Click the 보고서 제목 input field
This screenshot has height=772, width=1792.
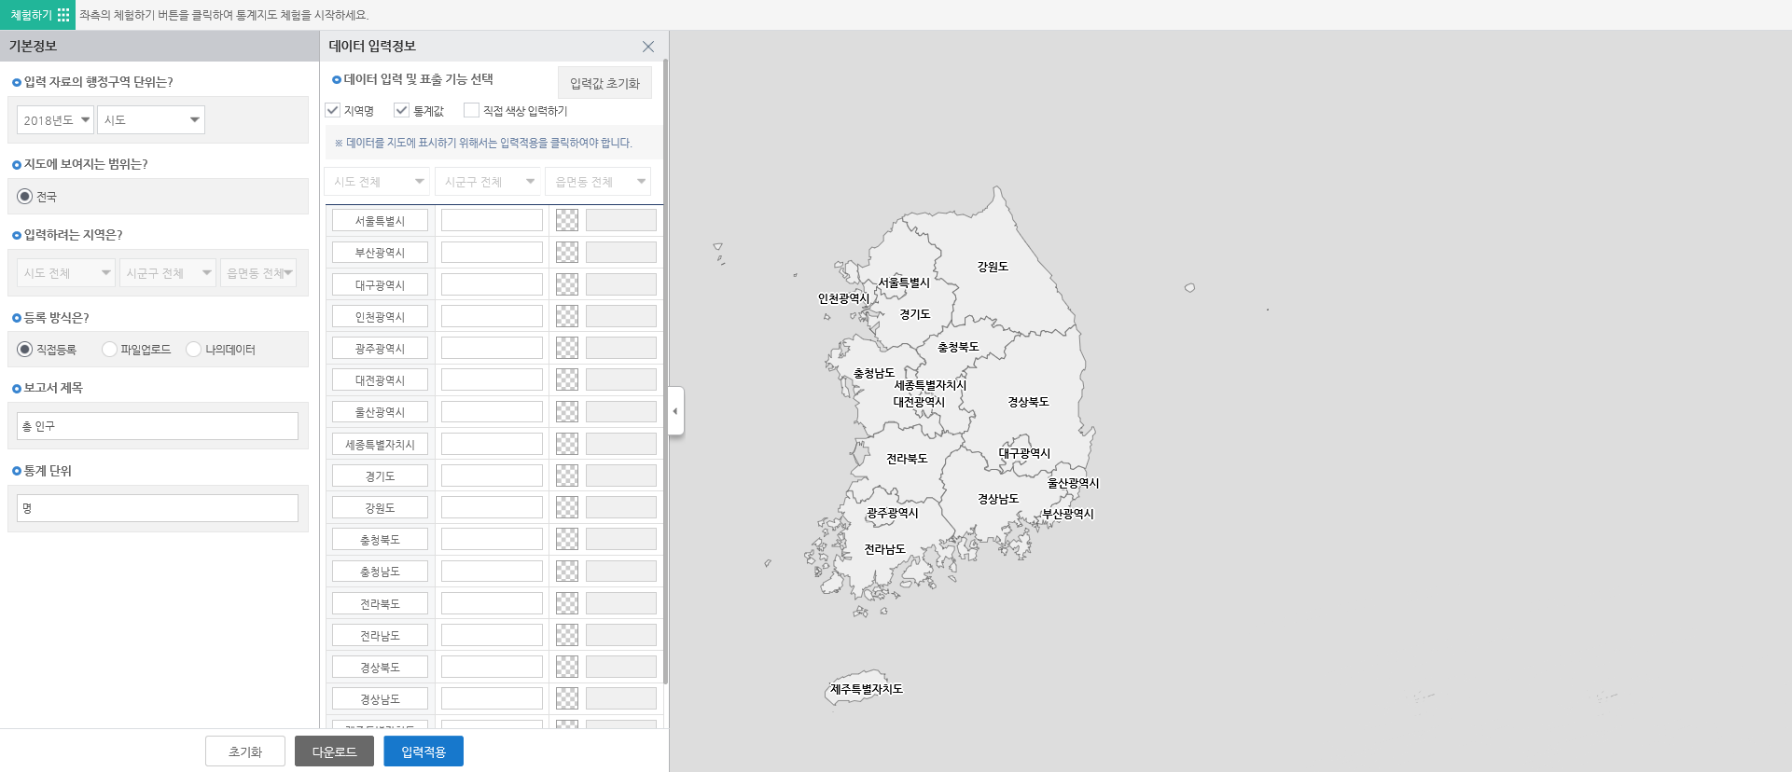pos(158,426)
